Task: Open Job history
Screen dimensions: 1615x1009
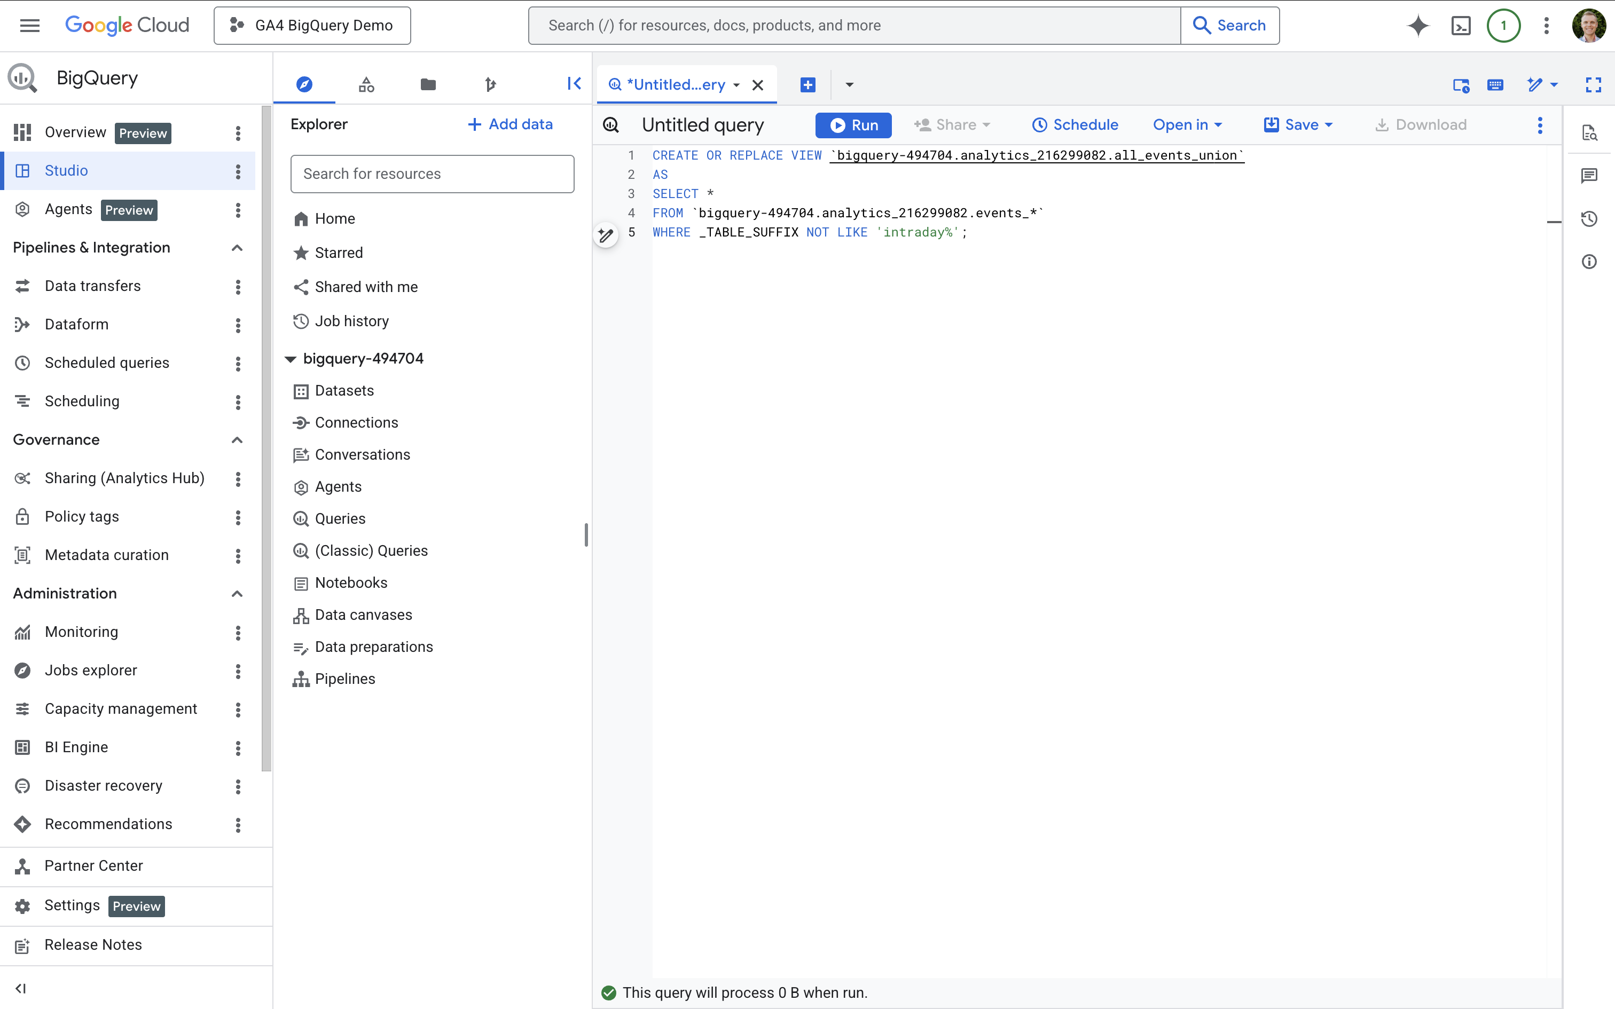Action: [x=352, y=321]
